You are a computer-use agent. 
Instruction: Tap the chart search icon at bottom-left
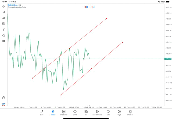click(3, 98)
